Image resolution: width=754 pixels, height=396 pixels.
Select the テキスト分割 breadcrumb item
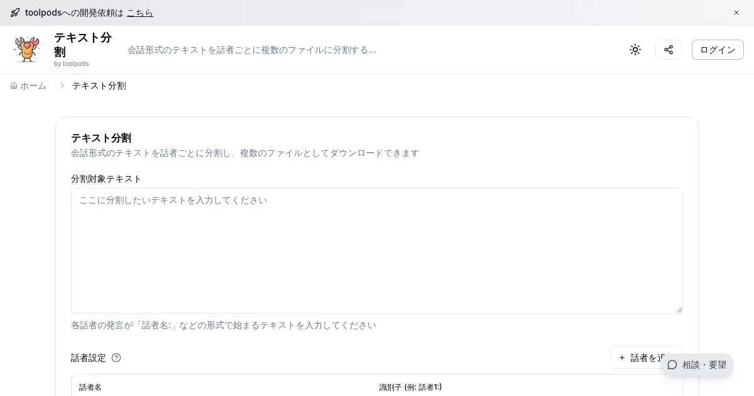pyautogui.click(x=99, y=85)
